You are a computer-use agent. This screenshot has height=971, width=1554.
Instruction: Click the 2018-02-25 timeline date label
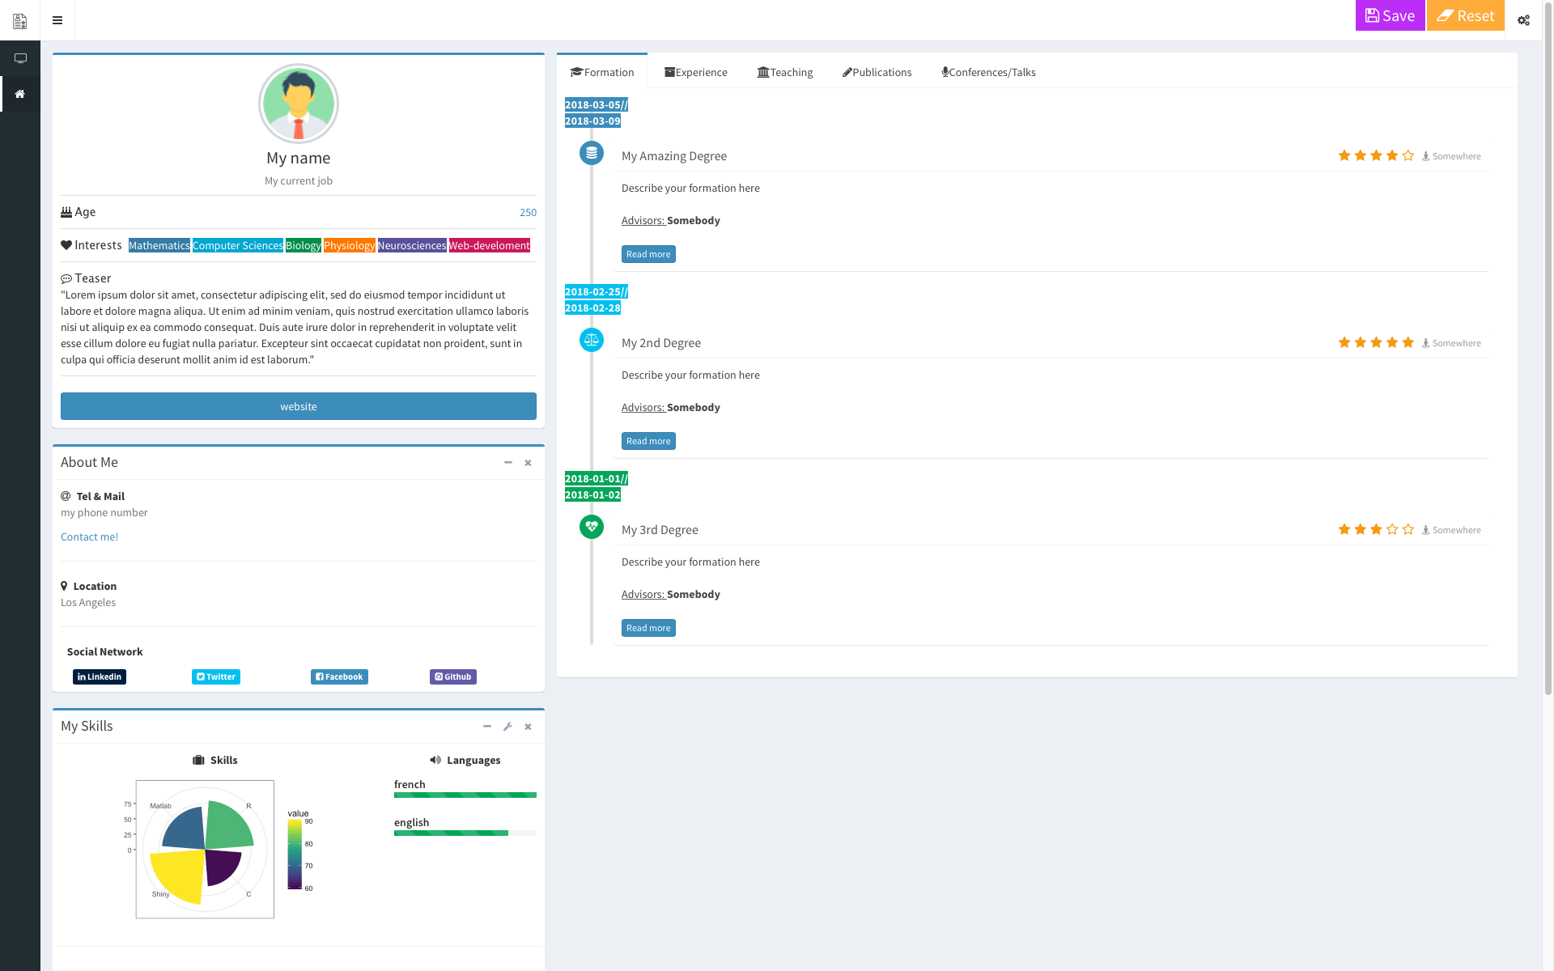point(597,291)
